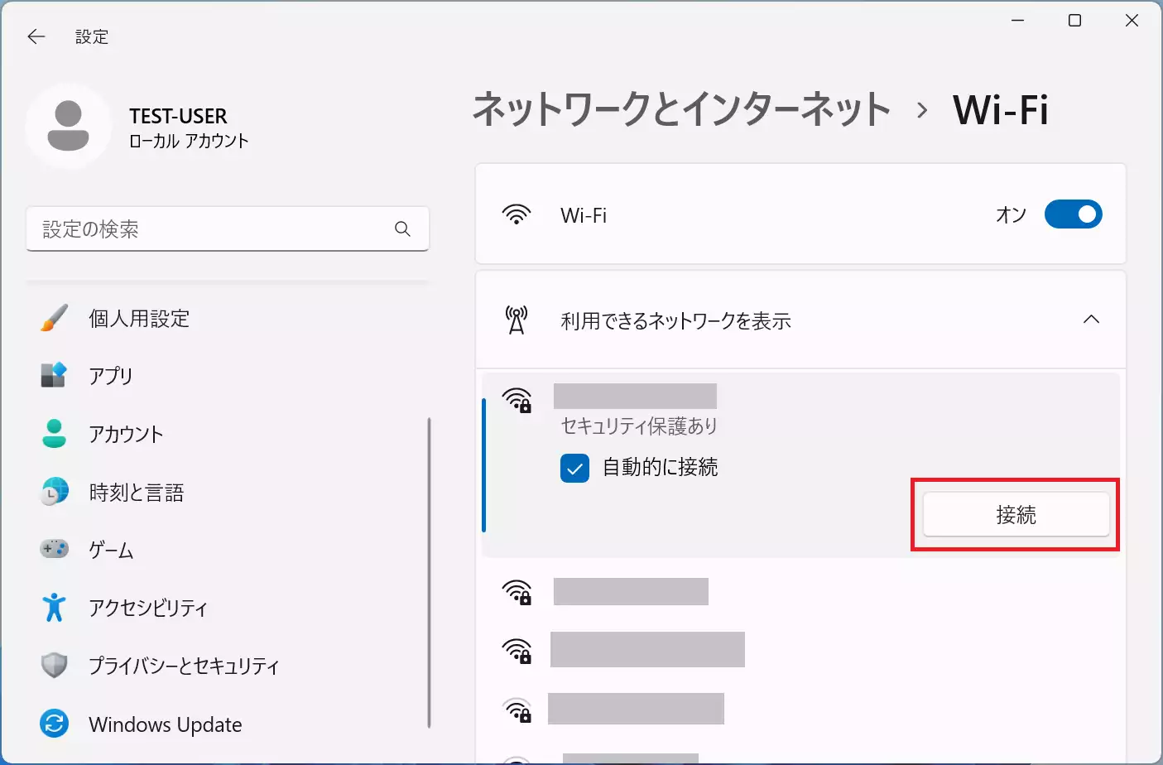Click the TEST-USER account name
Viewport: 1163px width, 765px height.
(x=178, y=116)
